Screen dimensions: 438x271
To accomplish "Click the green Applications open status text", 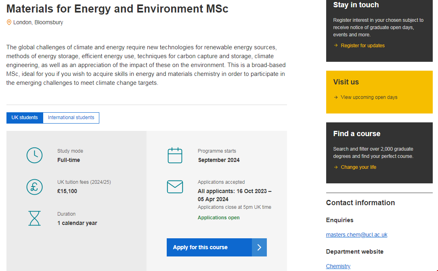I will click(218, 218).
